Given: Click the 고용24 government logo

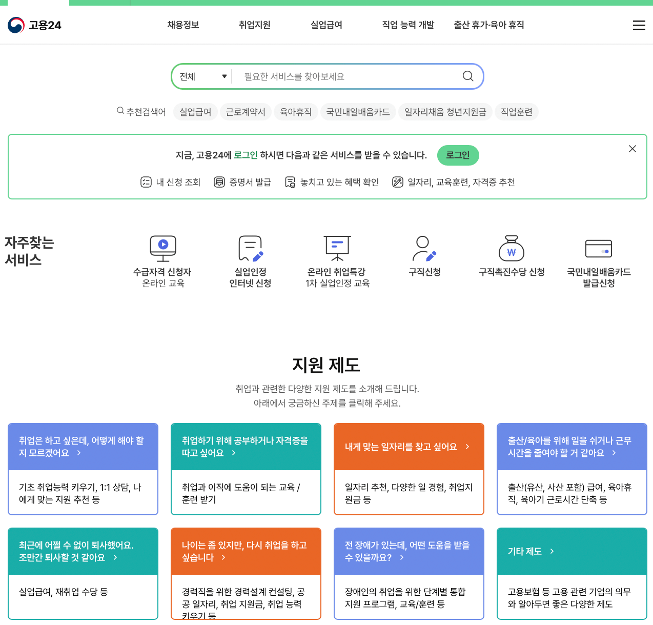Looking at the screenshot, I should (34, 25).
